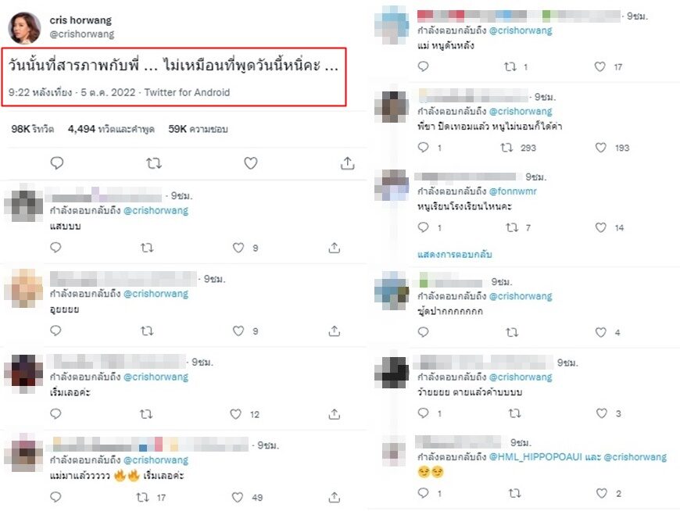Viewport: 680px width, 511px height.
Task: Like the main tweet with heart icon
Action: tap(250, 163)
